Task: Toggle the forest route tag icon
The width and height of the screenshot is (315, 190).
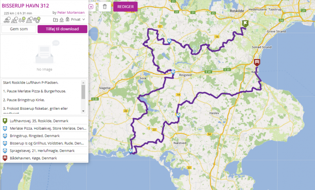Action: (x=22, y=20)
